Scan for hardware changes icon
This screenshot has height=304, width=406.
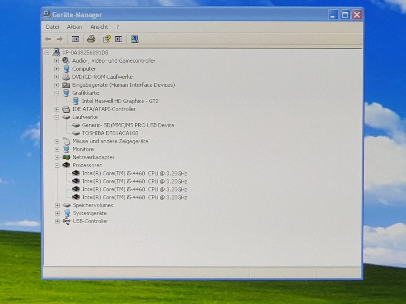pyautogui.click(x=134, y=39)
